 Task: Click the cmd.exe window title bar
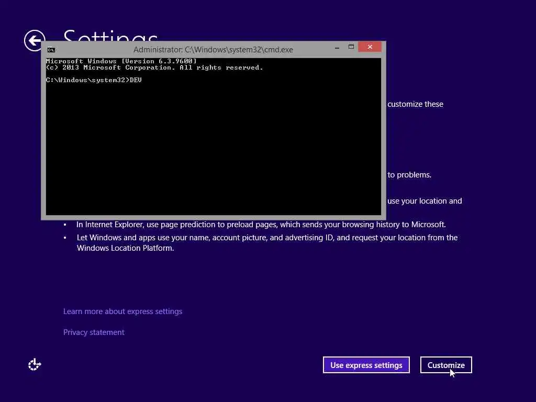[213, 50]
